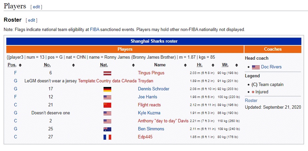The image size is (308, 151).
Task: Edit the Roster section
Action: tap(31, 20)
